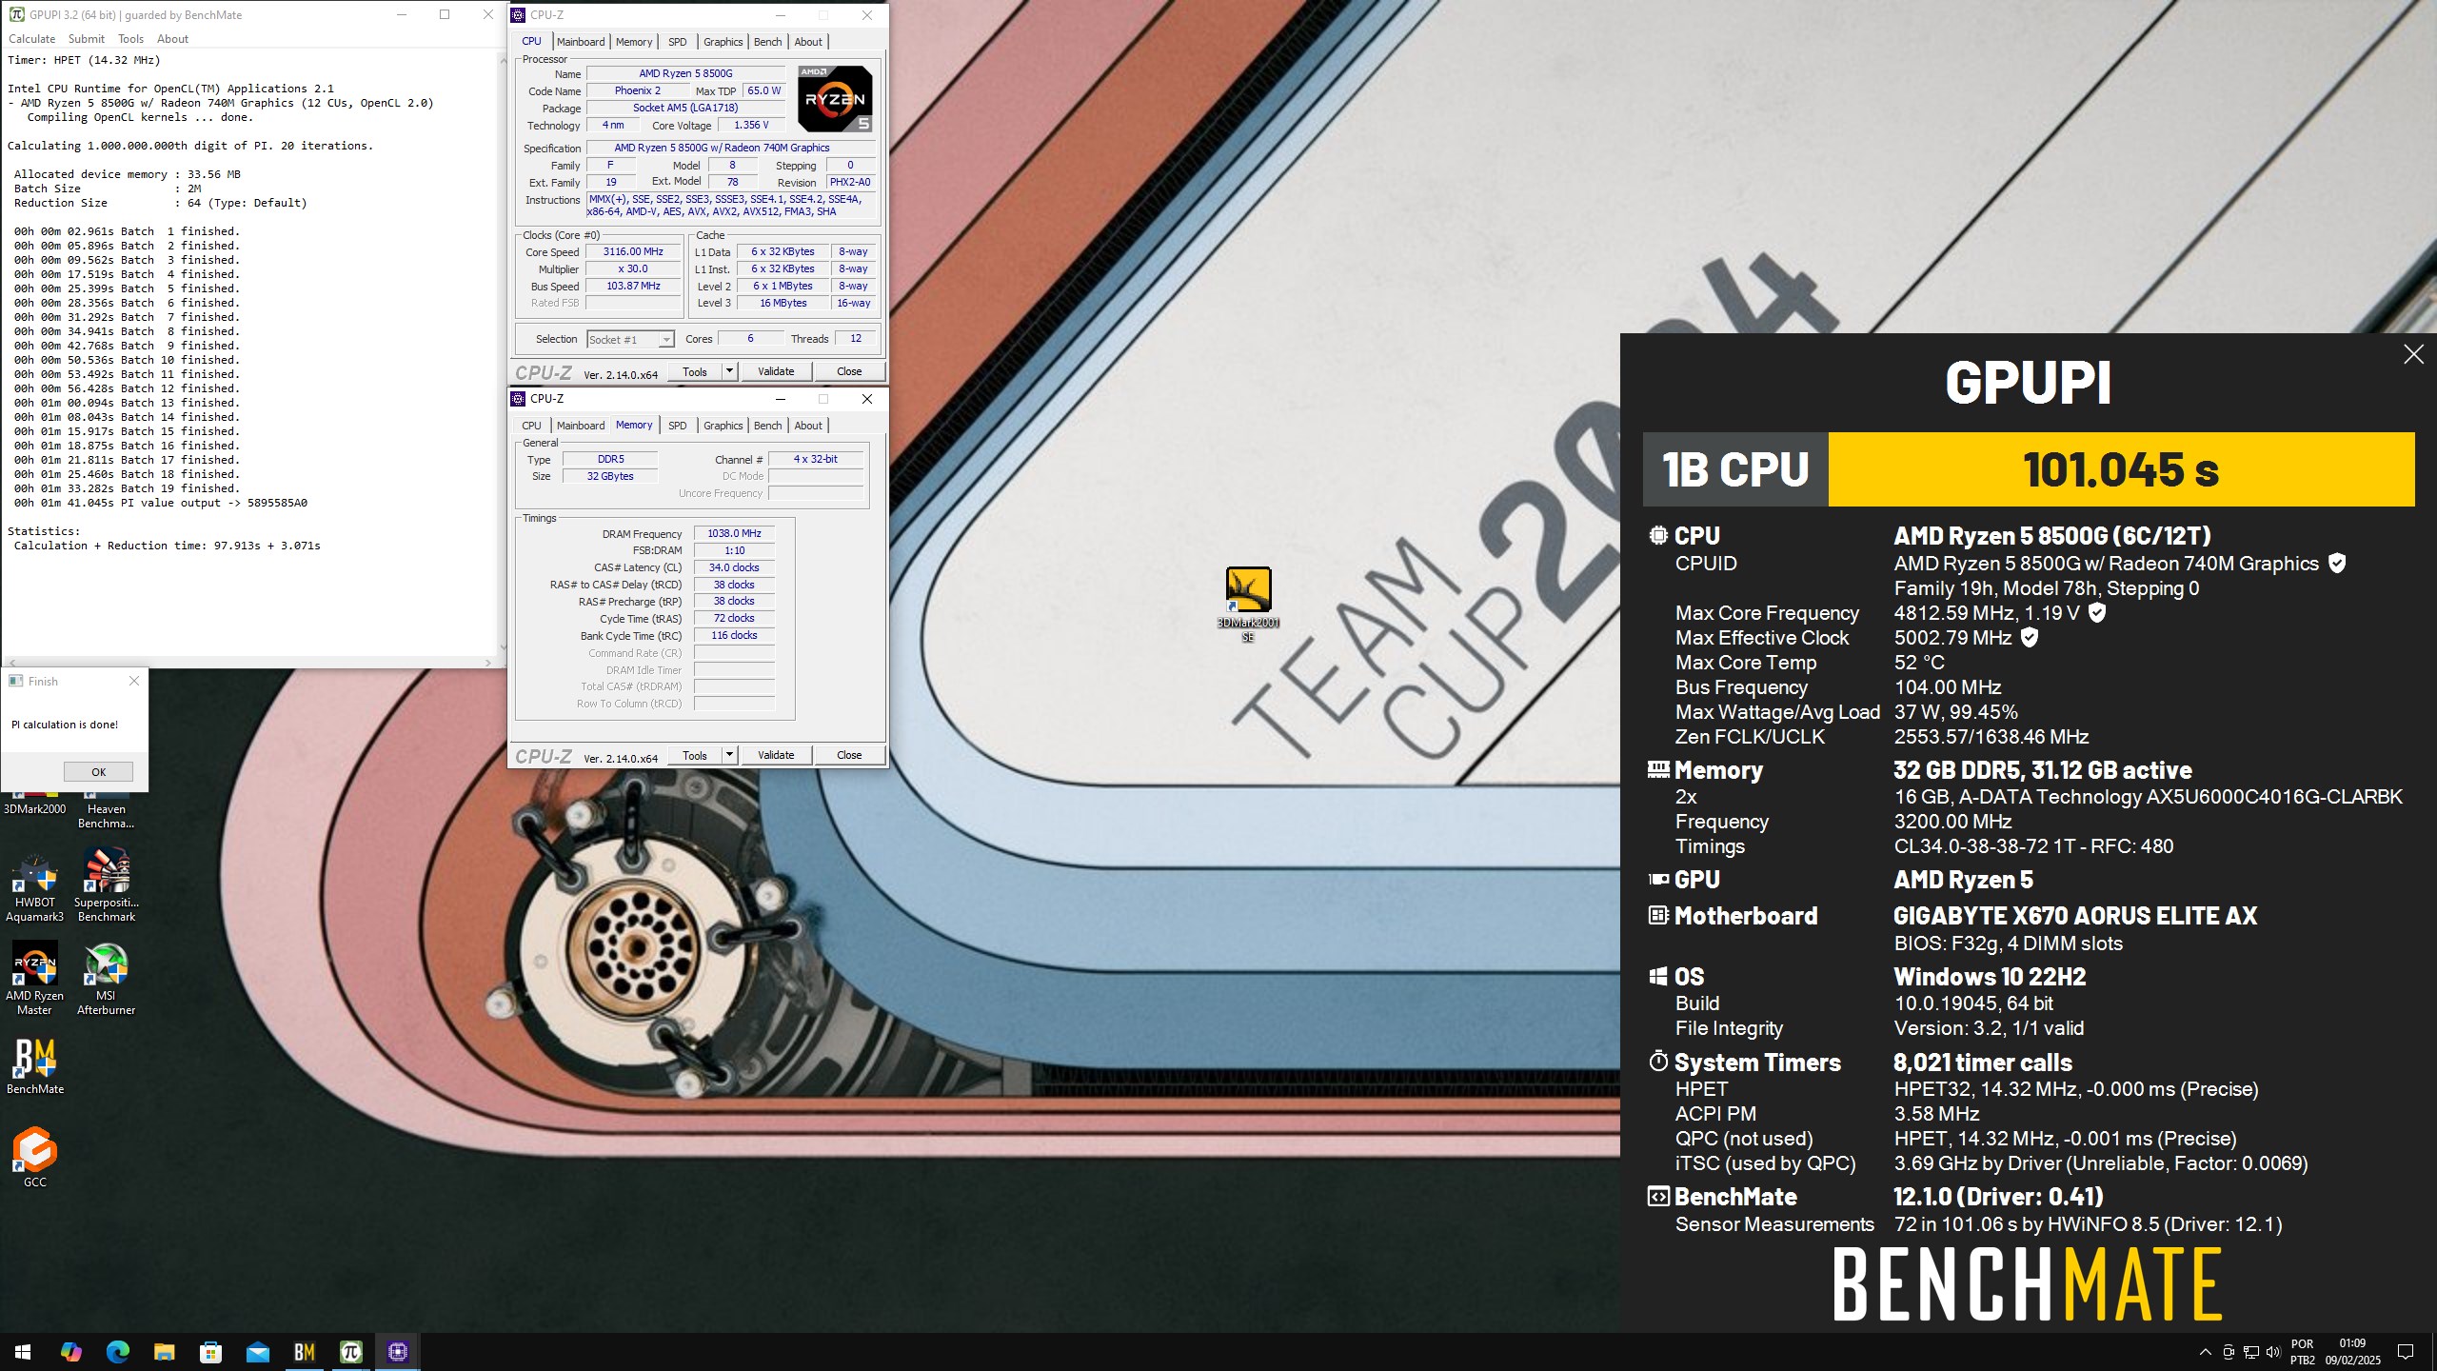This screenshot has height=1371, width=2437.
Task: Click the 101.045 s score banner
Action: click(x=2121, y=469)
